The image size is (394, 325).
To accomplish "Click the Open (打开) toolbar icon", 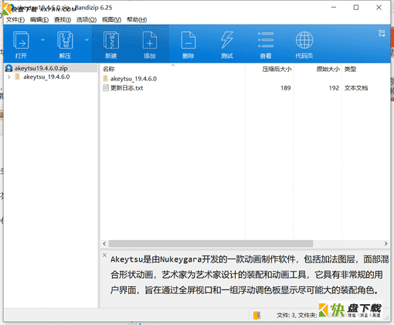I will pos(21,40).
